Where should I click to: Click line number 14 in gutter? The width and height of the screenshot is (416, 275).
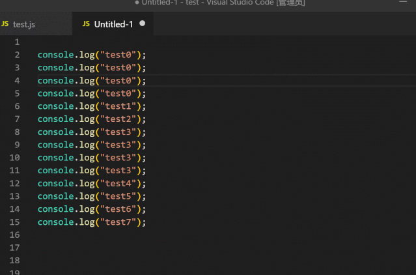[14, 209]
